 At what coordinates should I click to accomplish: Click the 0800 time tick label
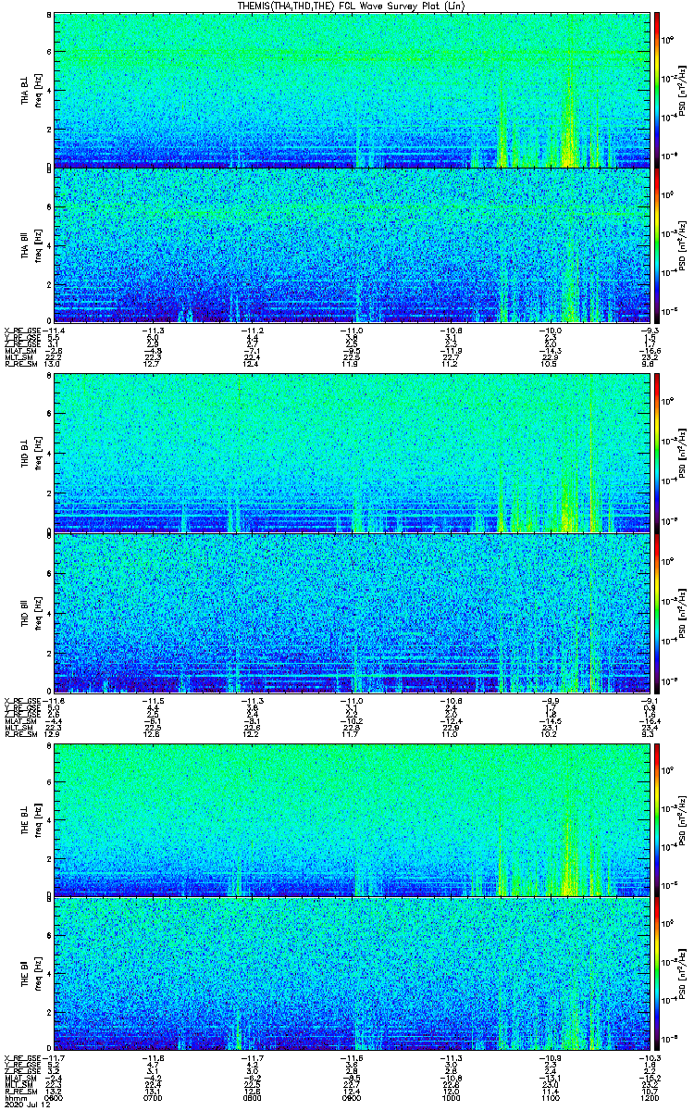click(254, 1096)
